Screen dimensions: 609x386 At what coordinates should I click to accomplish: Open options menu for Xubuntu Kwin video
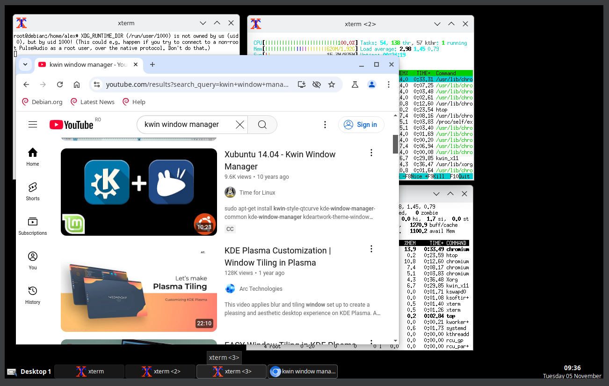point(371,153)
